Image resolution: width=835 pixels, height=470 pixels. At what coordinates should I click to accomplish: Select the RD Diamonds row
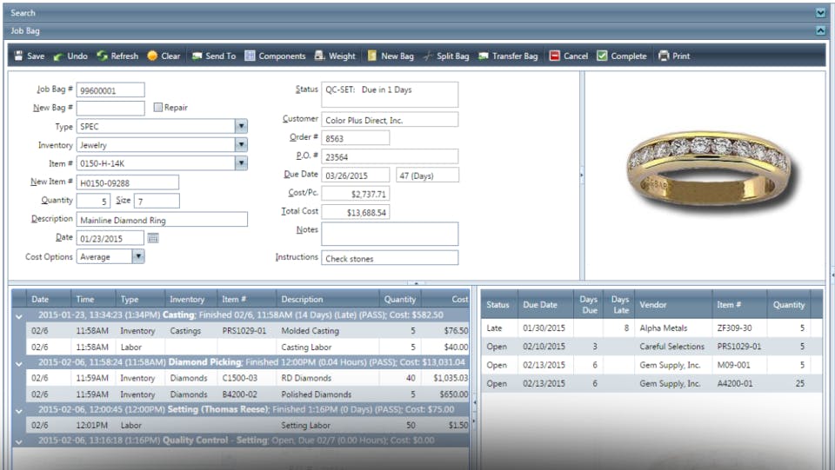coord(248,378)
